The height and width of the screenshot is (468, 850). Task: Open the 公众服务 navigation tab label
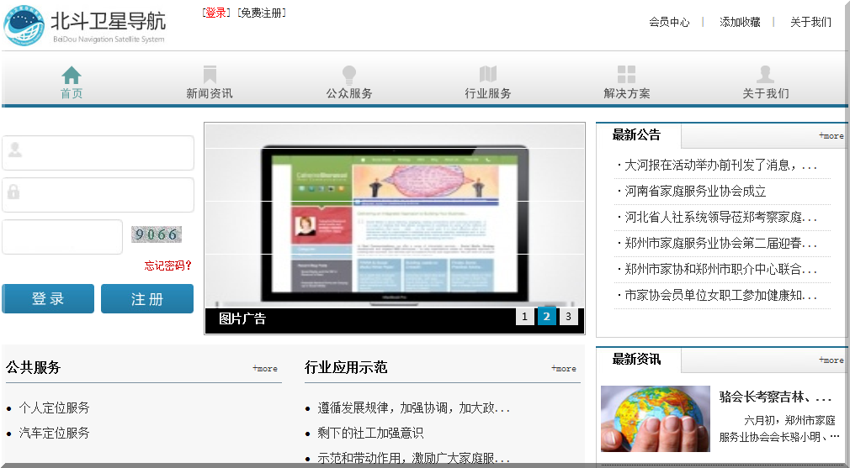click(349, 93)
